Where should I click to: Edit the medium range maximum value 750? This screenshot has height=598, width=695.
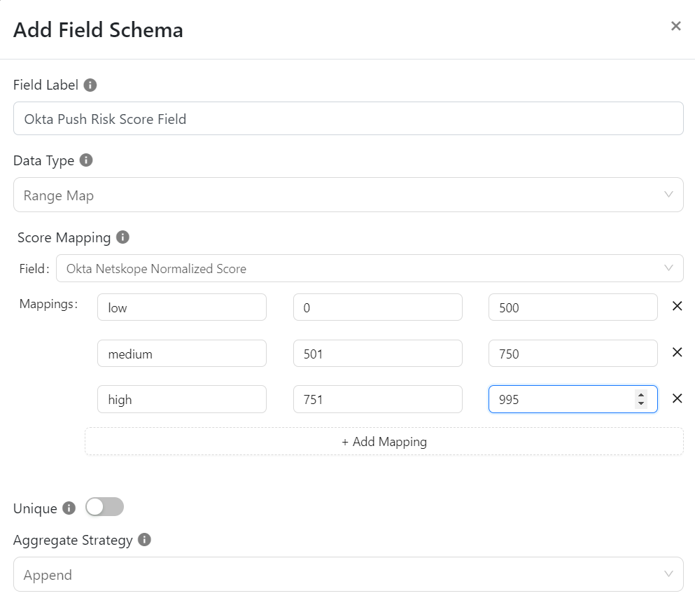pos(573,354)
